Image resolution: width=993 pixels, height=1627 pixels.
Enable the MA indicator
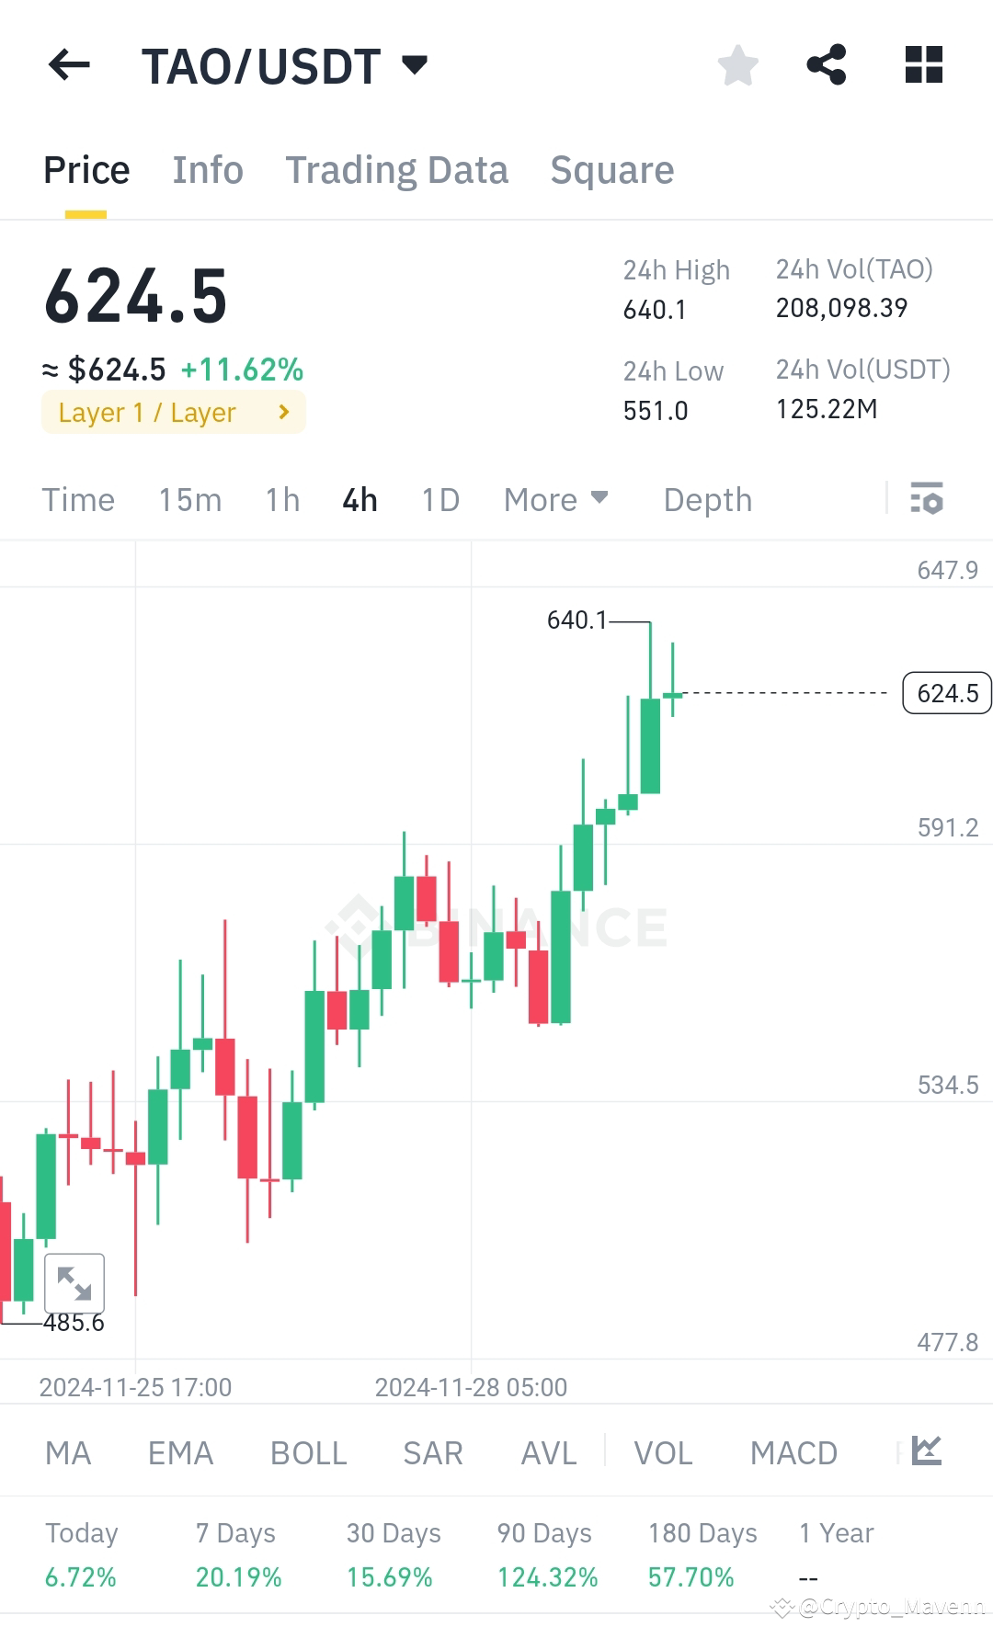point(68,1452)
